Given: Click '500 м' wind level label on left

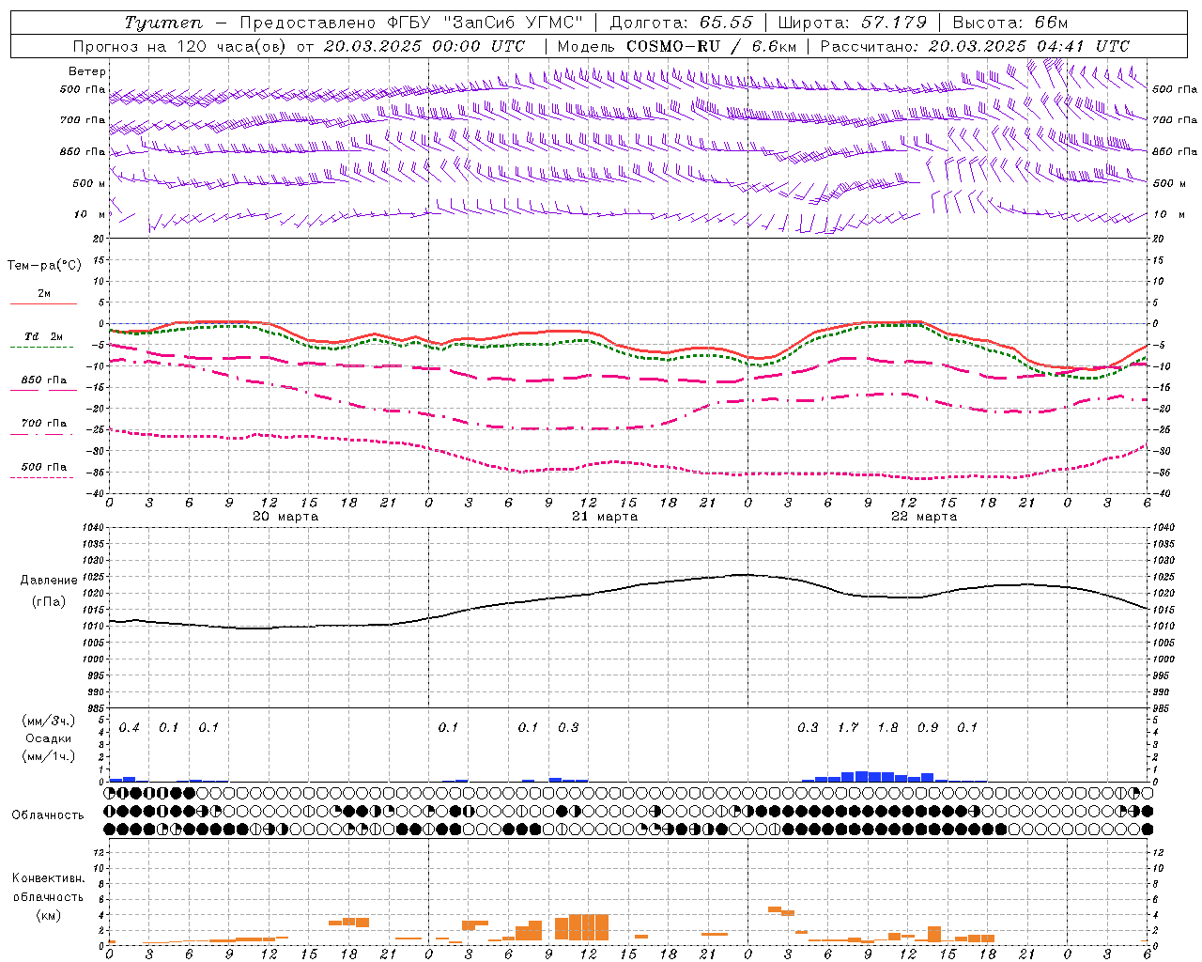Looking at the screenshot, I should 88,183.
